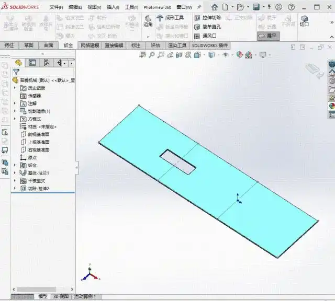Expand the 切除-拉伸2 feature node
This screenshot has height=301, width=335.
[x=15, y=188]
